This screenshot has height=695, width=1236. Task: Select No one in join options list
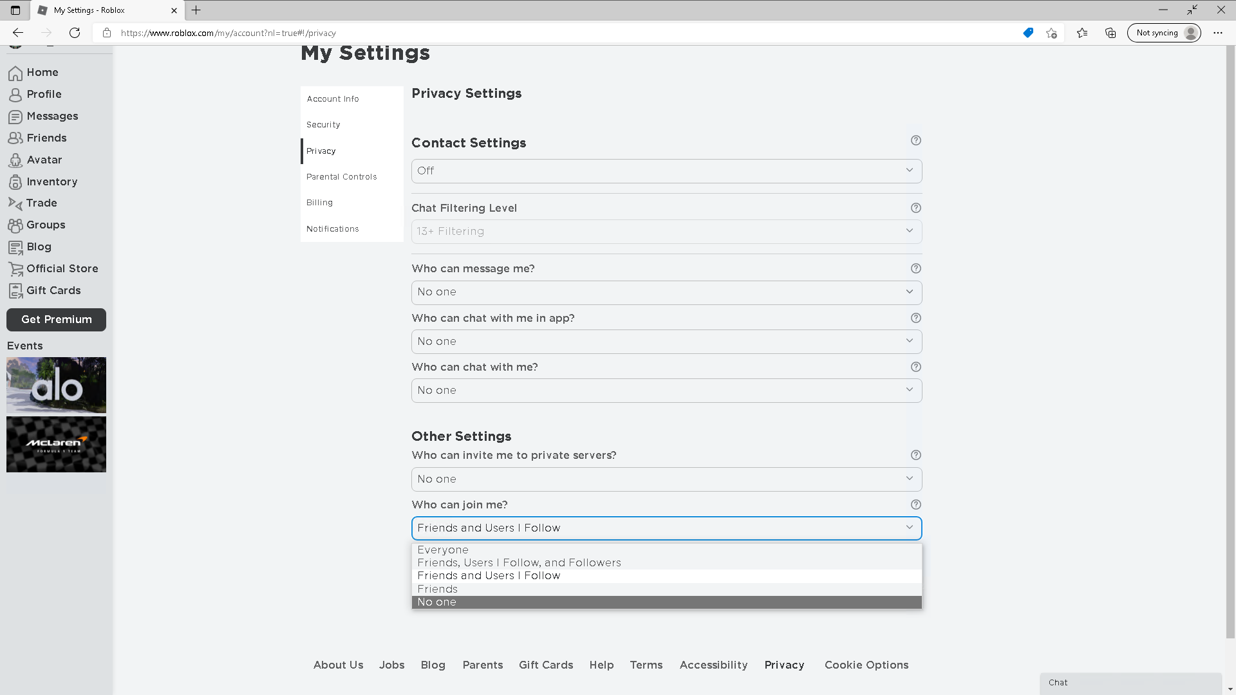pyautogui.click(x=666, y=602)
